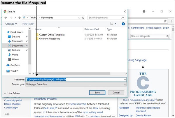Change your view icon in dialog toolbar
Screen dimensions: 175x118
[x=111, y=24]
